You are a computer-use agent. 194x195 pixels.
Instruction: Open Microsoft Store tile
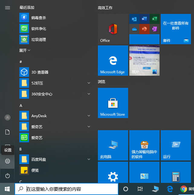click(113, 103)
